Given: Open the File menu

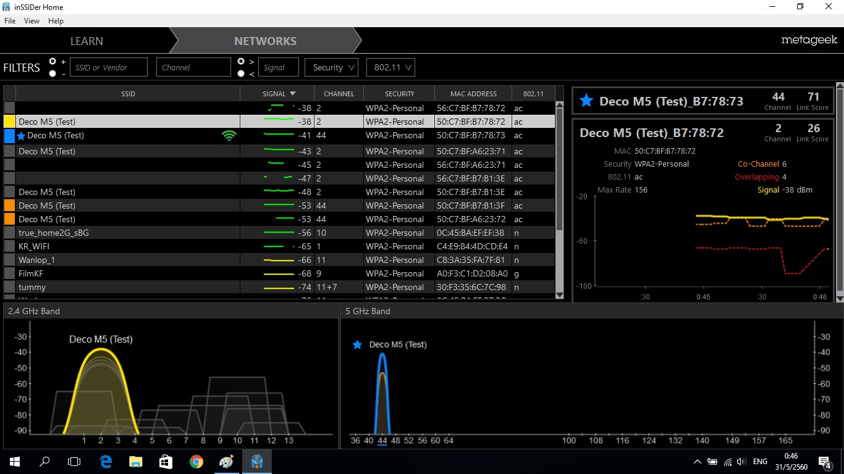Looking at the screenshot, I should pos(10,21).
